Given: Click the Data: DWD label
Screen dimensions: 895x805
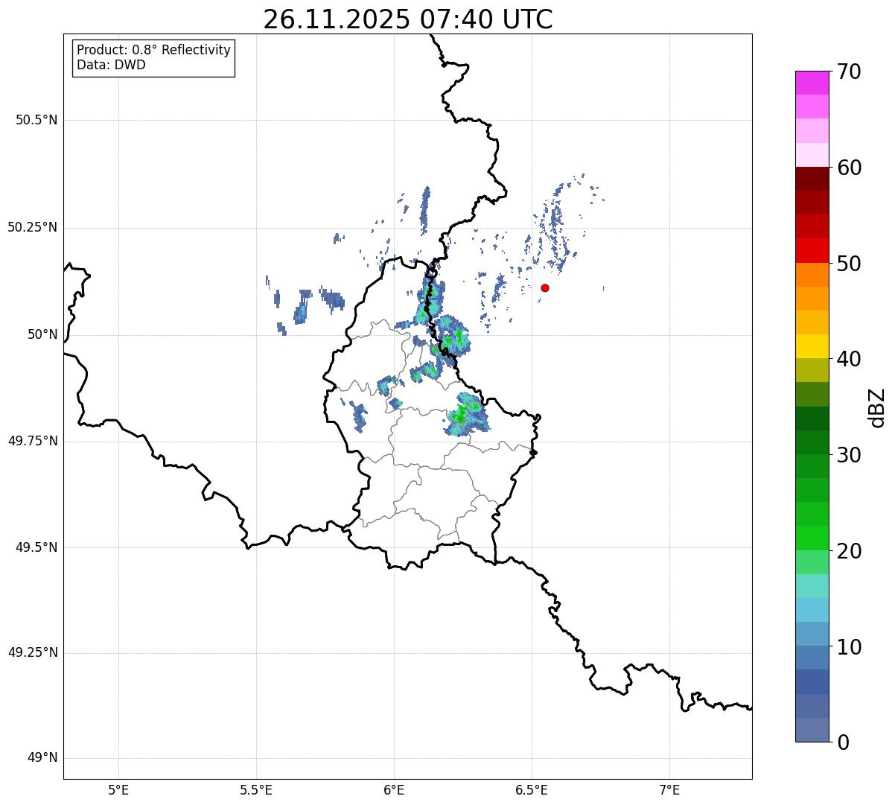Looking at the screenshot, I should pyautogui.click(x=111, y=65).
